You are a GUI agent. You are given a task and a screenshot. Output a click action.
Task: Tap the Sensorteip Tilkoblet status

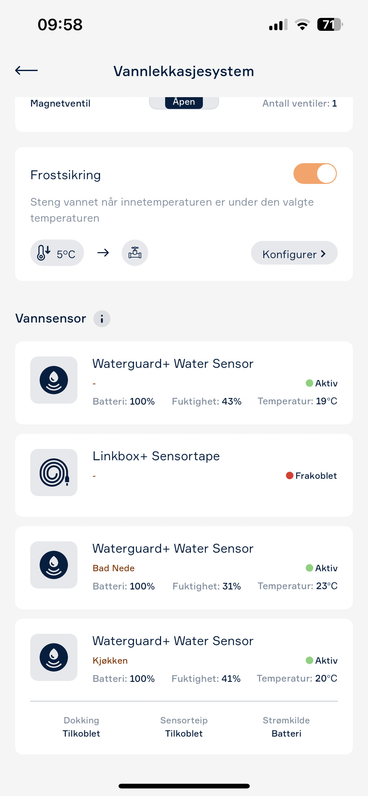[x=184, y=727]
